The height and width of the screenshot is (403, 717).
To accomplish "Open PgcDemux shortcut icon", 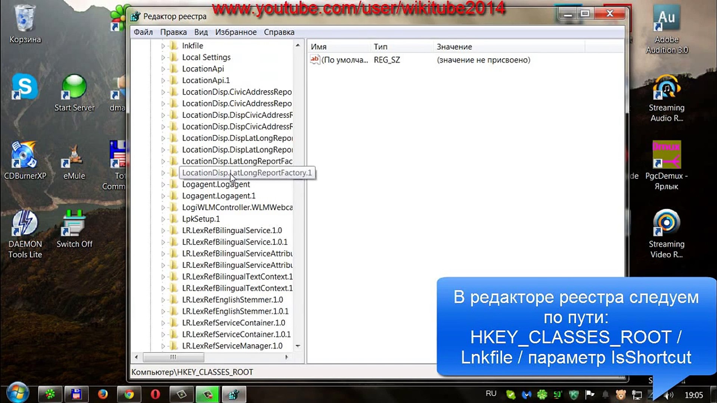I will pos(667,166).
